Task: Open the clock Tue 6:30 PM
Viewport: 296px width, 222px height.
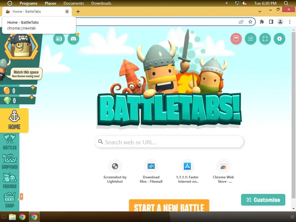Action: (265, 3)
